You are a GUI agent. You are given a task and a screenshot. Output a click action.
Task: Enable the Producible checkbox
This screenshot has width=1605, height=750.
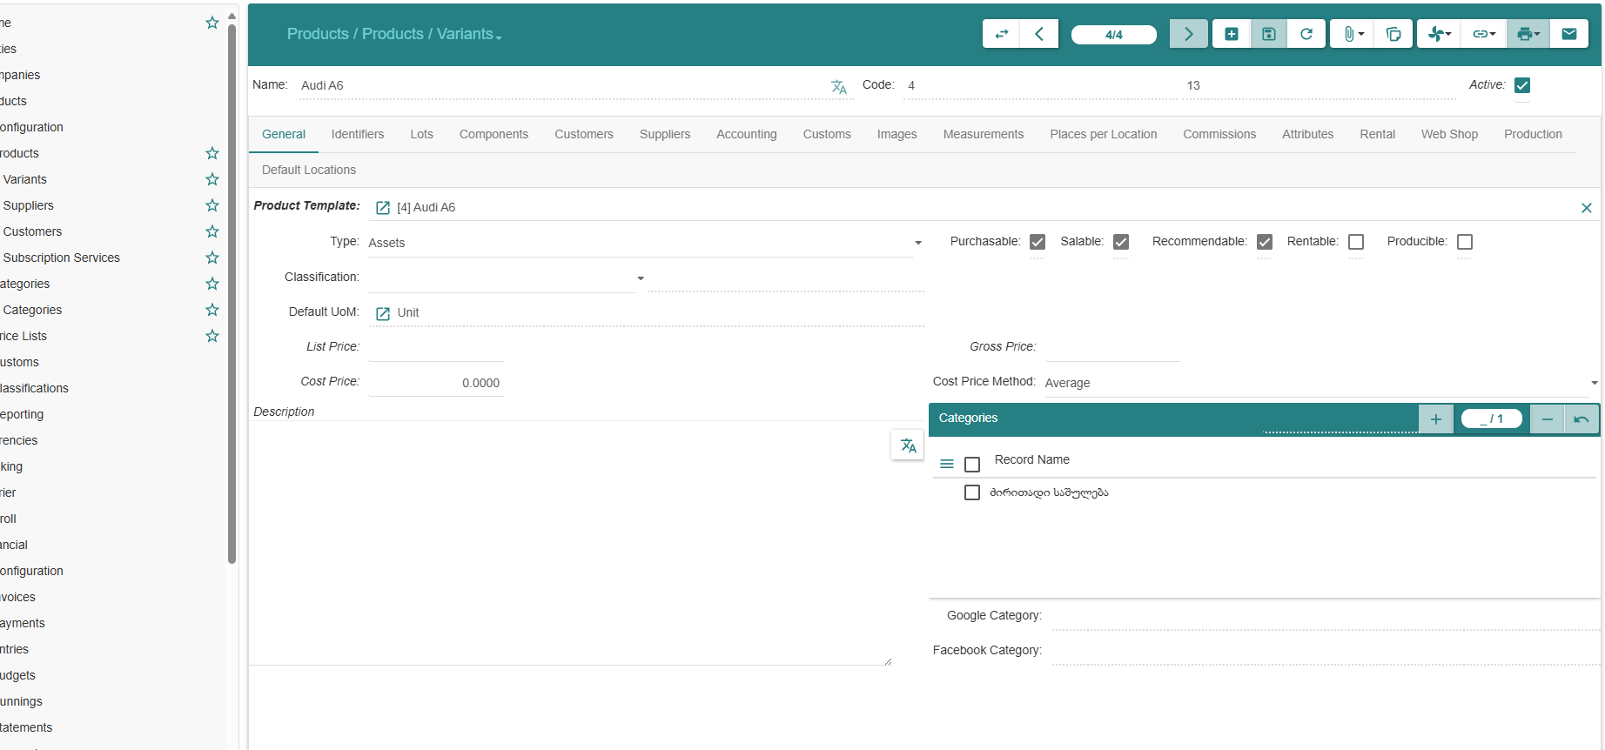point(1465,242)
